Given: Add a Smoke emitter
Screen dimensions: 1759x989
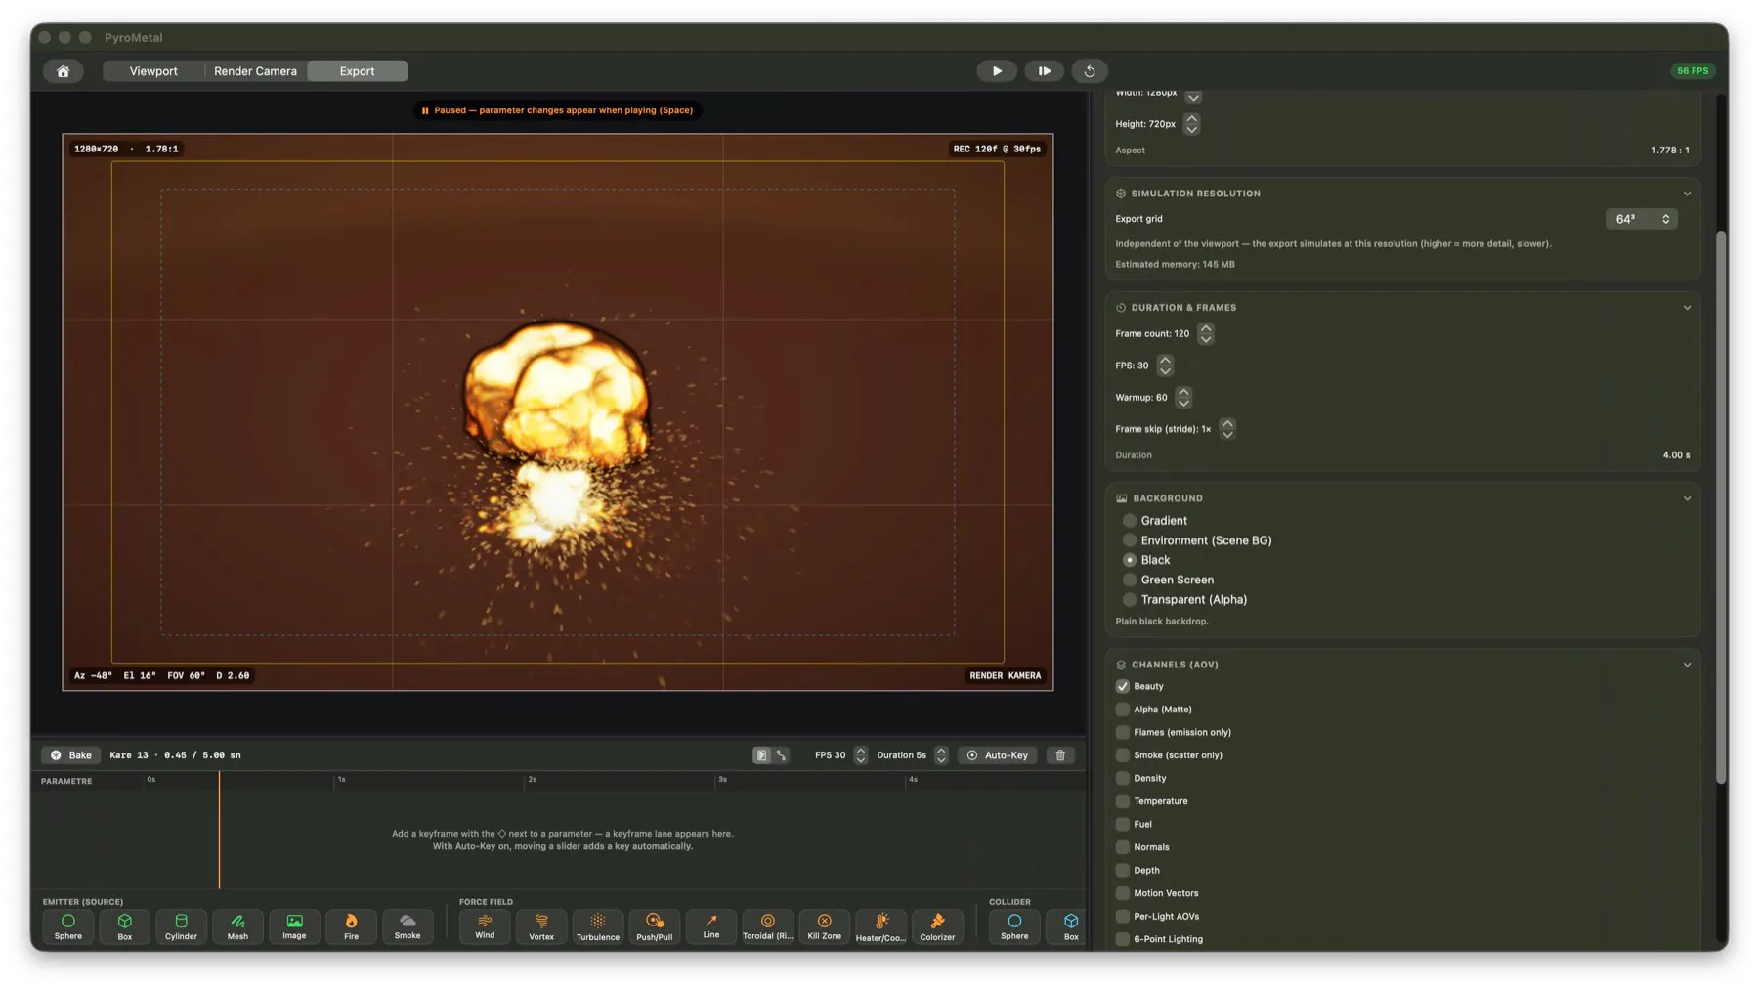Looking at the screenshot, I should click(408, 926).
